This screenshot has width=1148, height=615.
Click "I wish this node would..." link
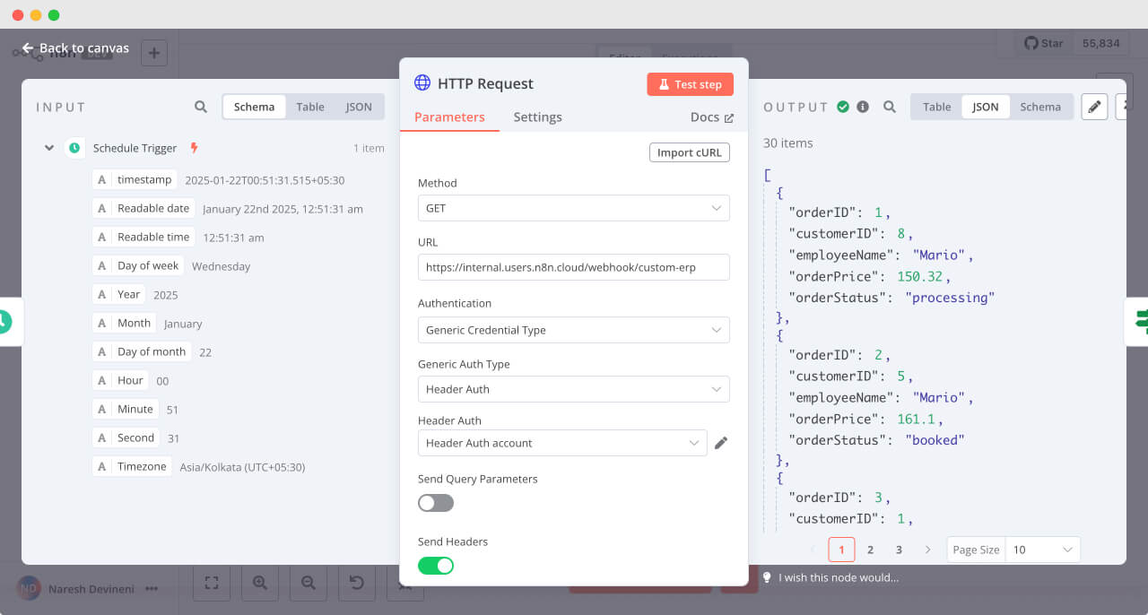(839, 577)
